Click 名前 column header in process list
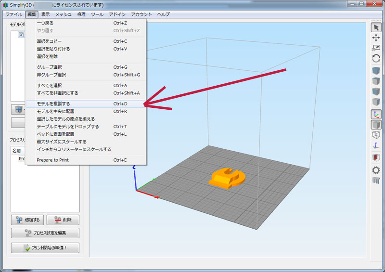Screen dimensions: 385x272 coord(17,151)
